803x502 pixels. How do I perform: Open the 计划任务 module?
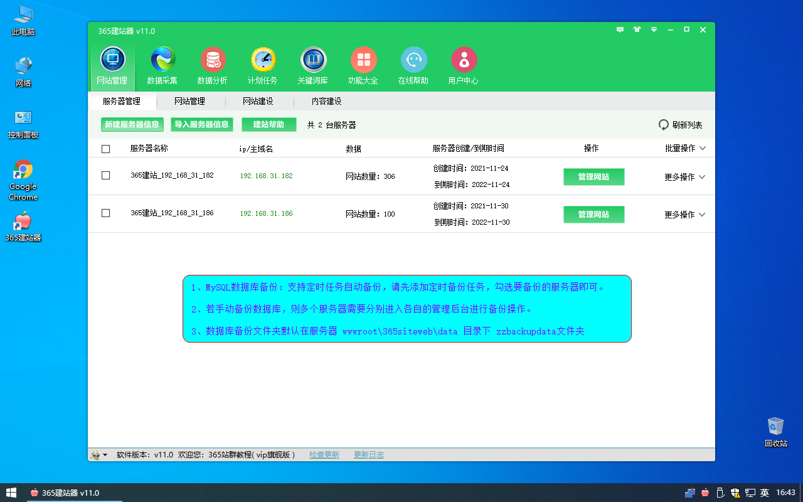pyautogui.click(x=263, y=66)
